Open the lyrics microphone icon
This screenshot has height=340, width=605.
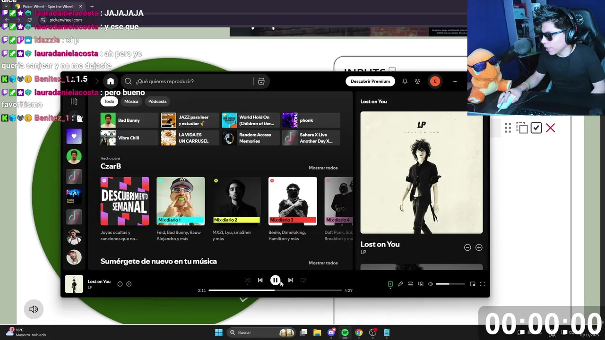click(x=400, y=284)
